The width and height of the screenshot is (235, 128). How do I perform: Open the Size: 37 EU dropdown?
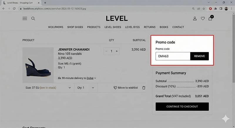[48, 88]
